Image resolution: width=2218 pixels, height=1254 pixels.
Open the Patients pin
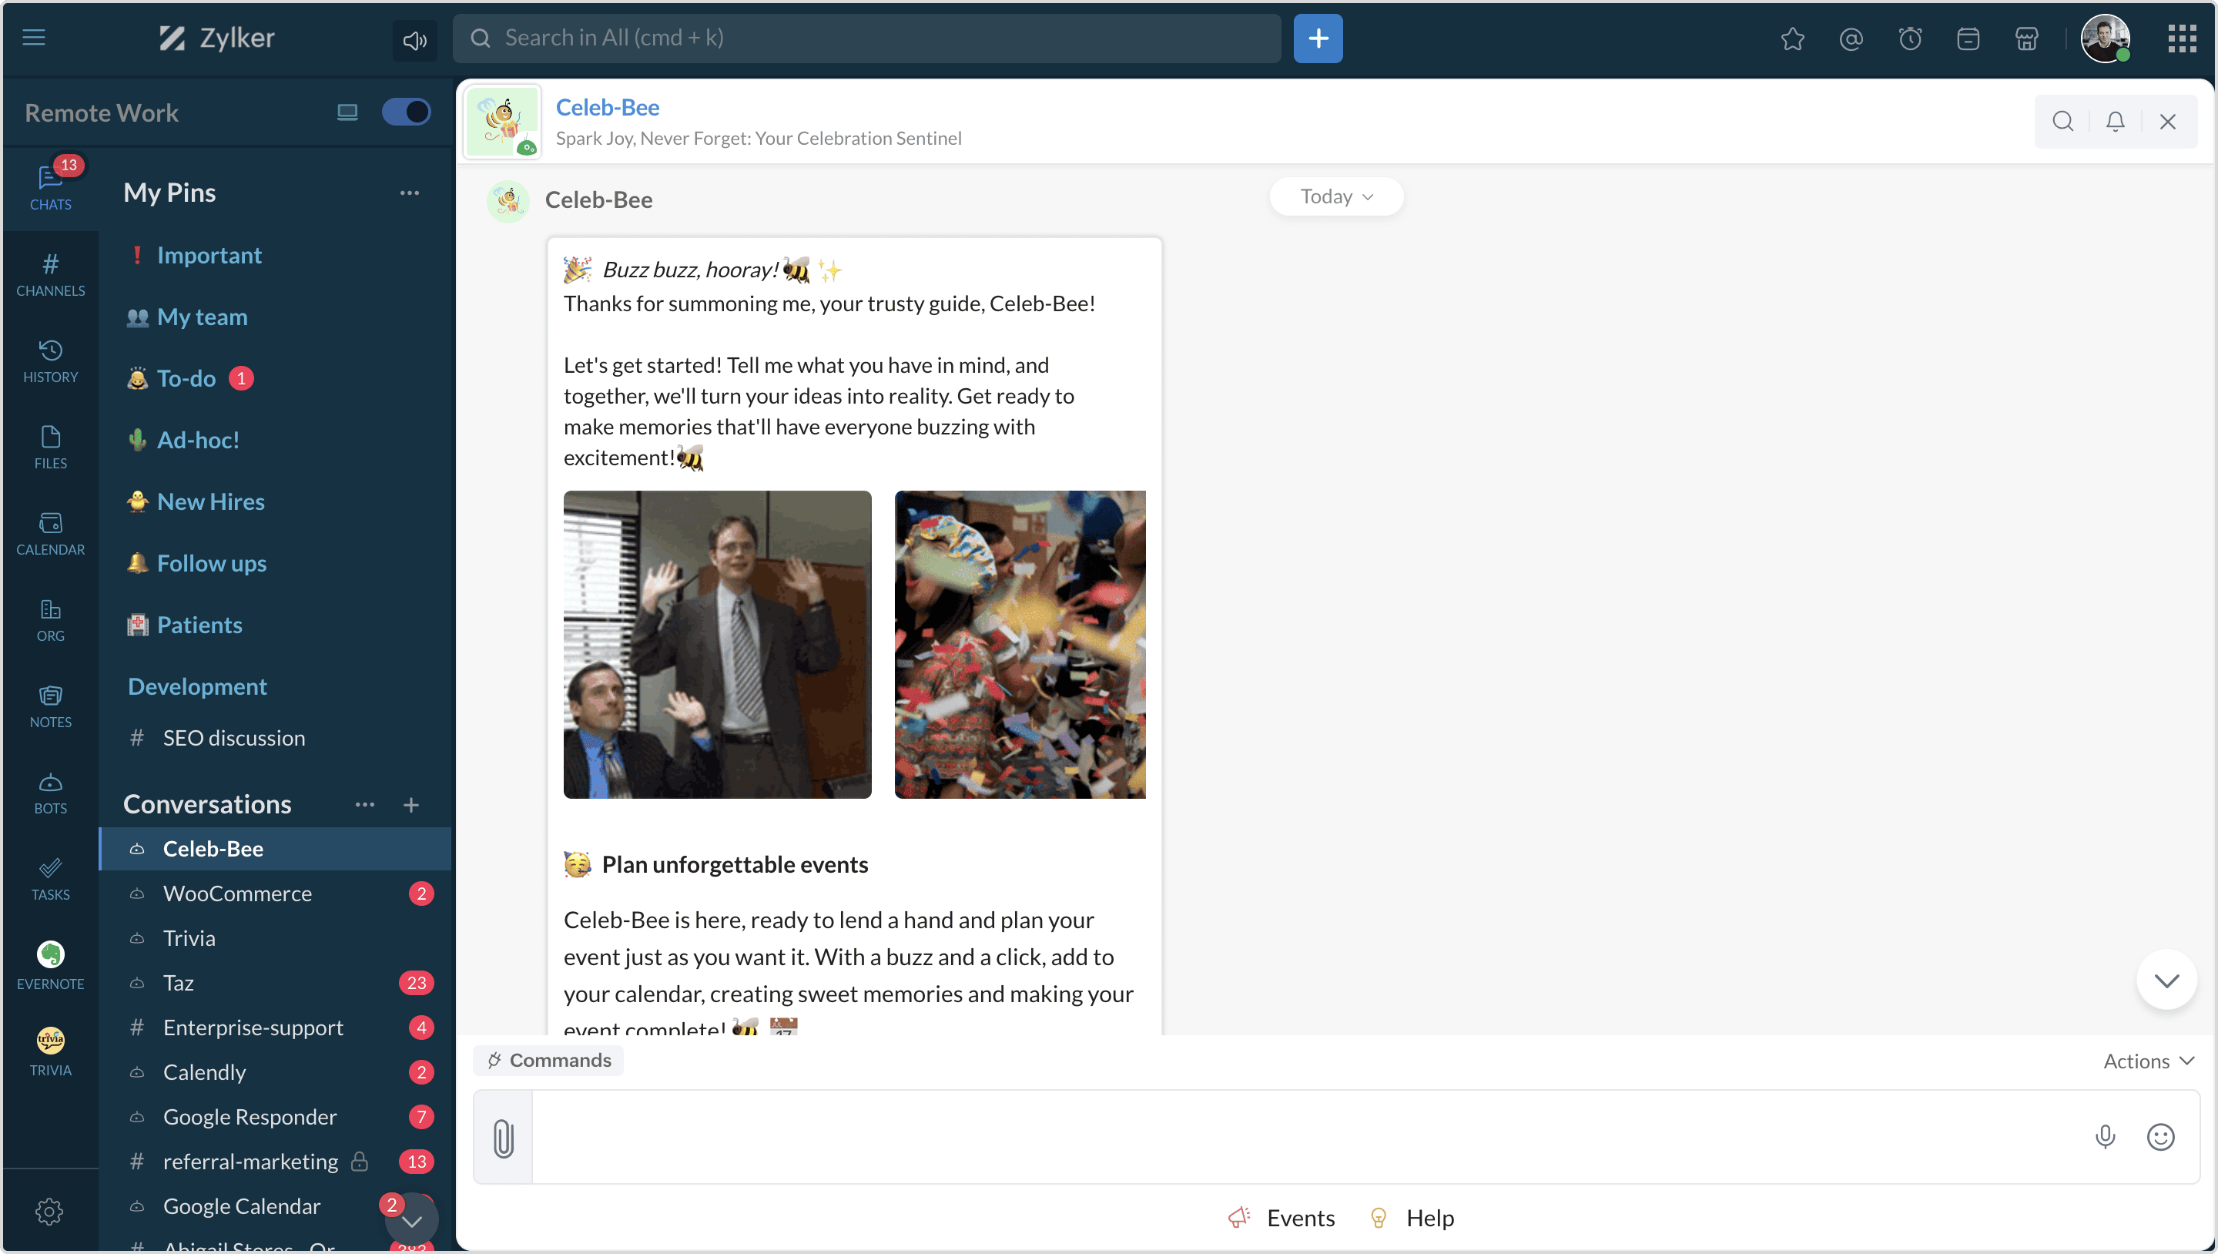coord(199,625)
